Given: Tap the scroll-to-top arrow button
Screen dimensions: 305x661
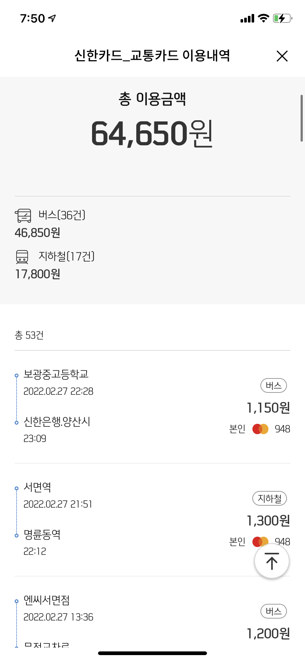Looking at the screenshot, I should pyautogui.click(x=271, y=561).
